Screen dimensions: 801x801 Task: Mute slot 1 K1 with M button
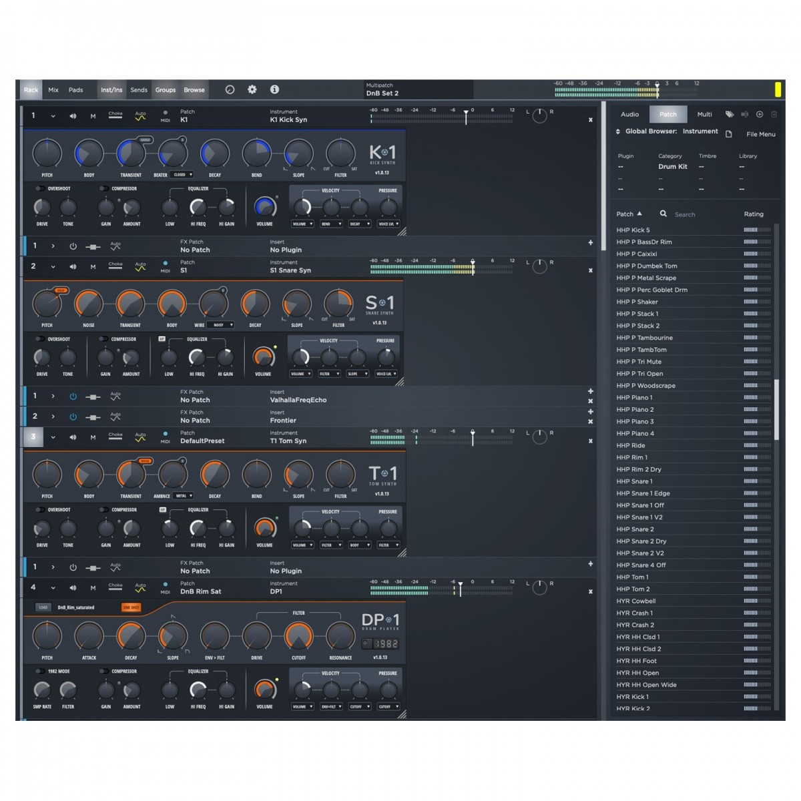[x=93, y=116]
